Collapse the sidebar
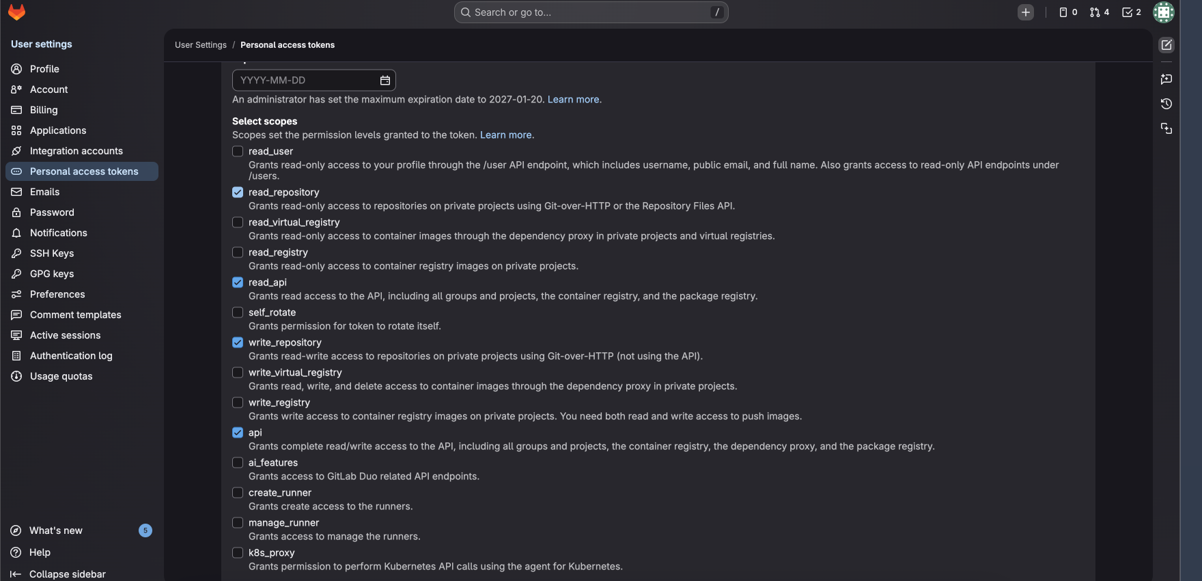1202x581 pixels. tap(67, 574)
